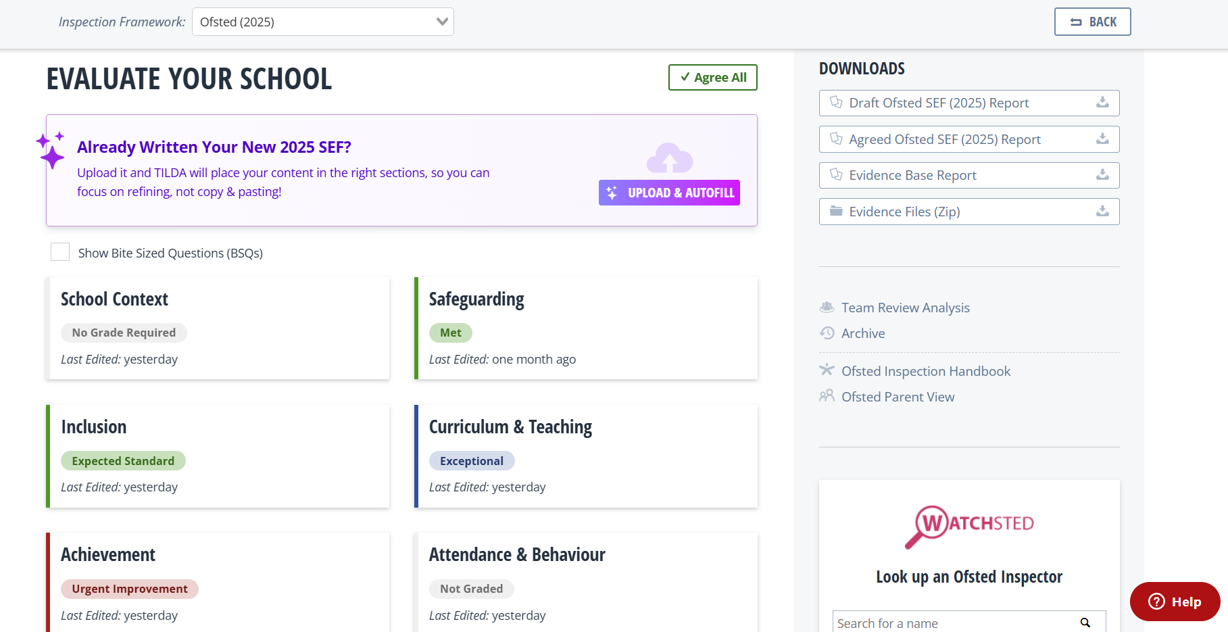This screenshot has height=632, width=1228.
Task: Open the Curriculum & Teaching card
Action: pos(585,456)
